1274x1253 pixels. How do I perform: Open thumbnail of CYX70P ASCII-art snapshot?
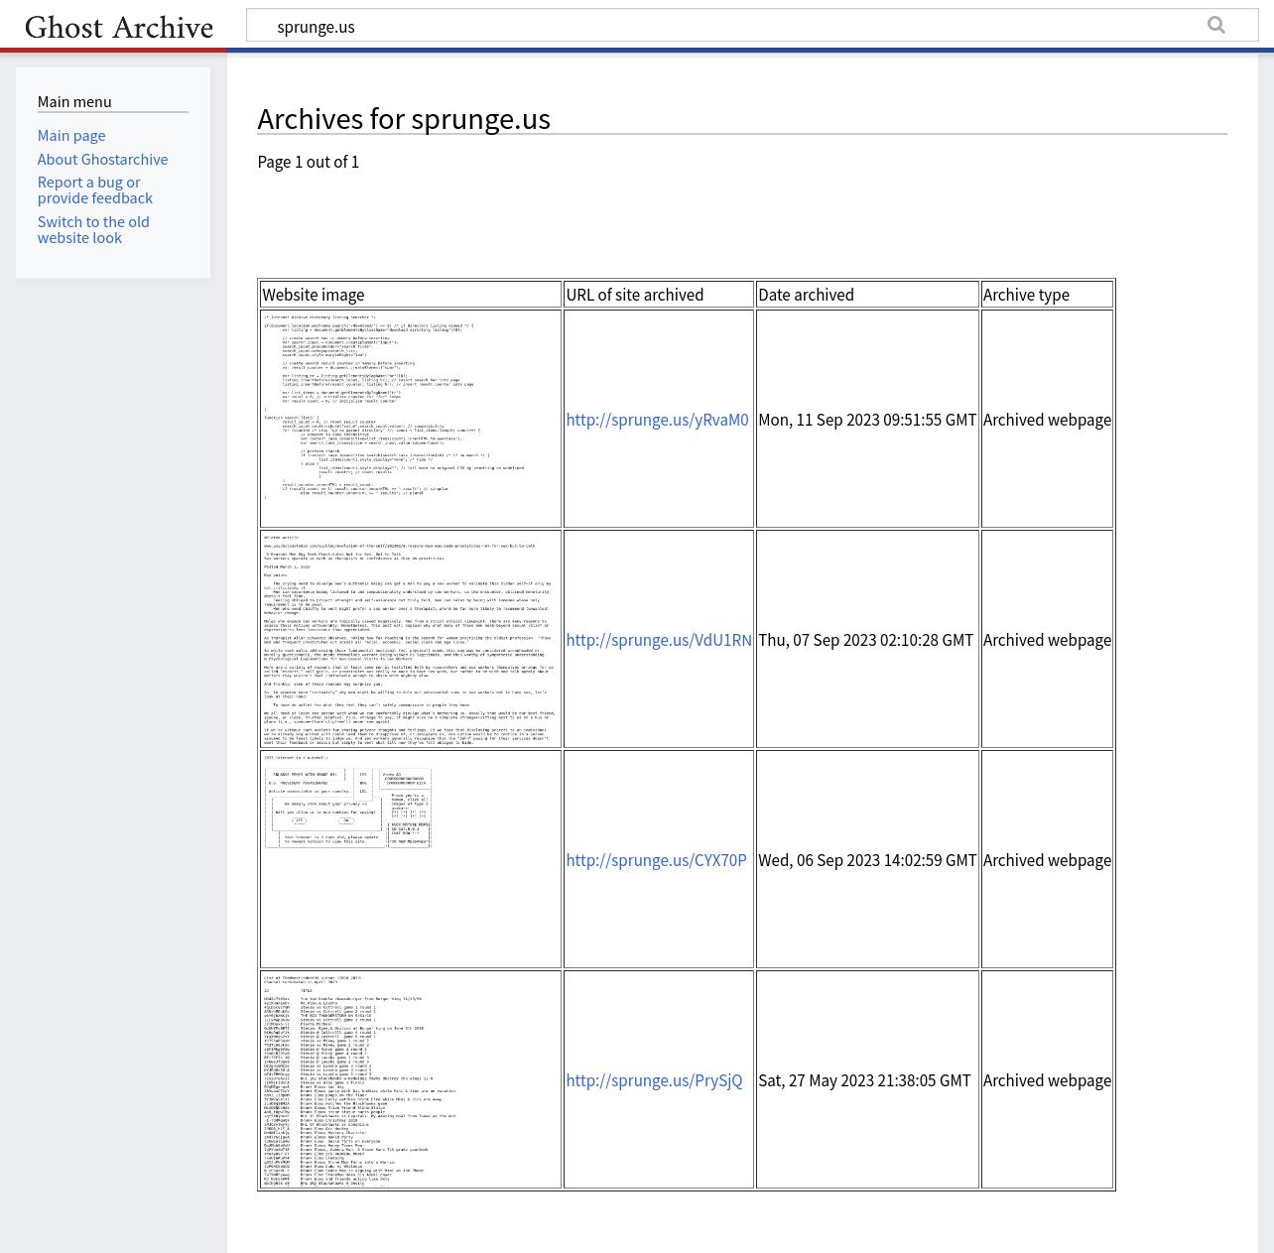click(x=411, y=859)
